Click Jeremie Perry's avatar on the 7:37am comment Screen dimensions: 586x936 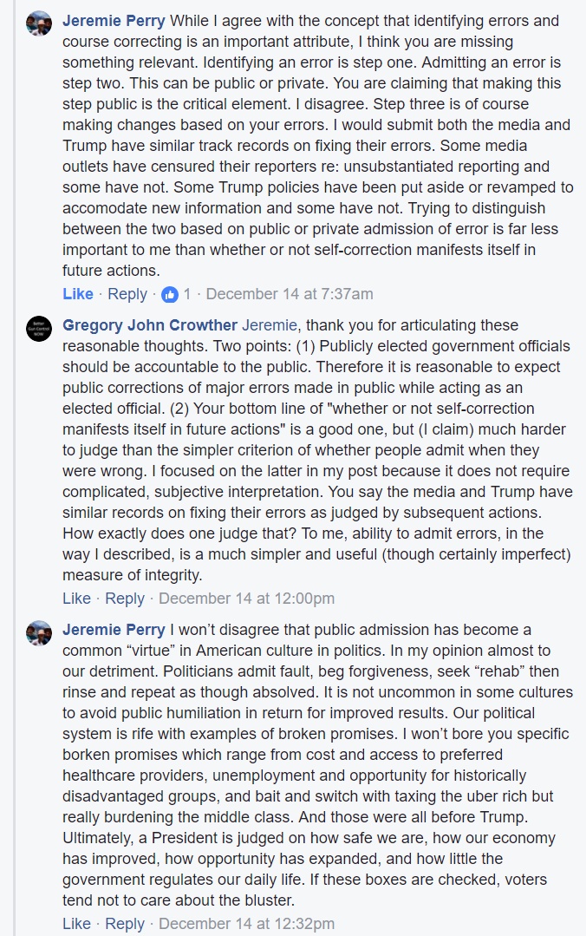click(39, 23)
